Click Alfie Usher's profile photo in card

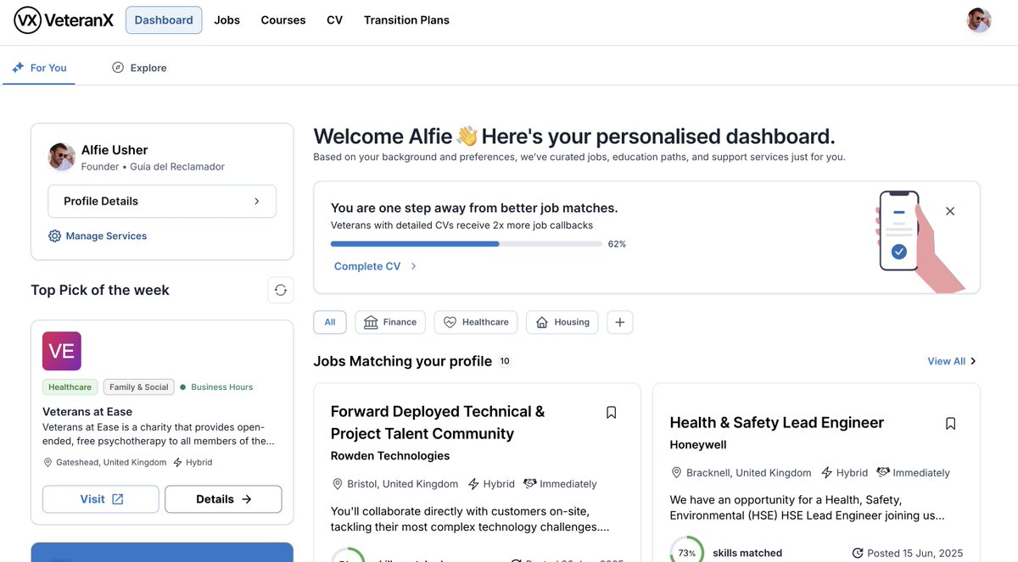pyautogui.click(x=61, y=157)
